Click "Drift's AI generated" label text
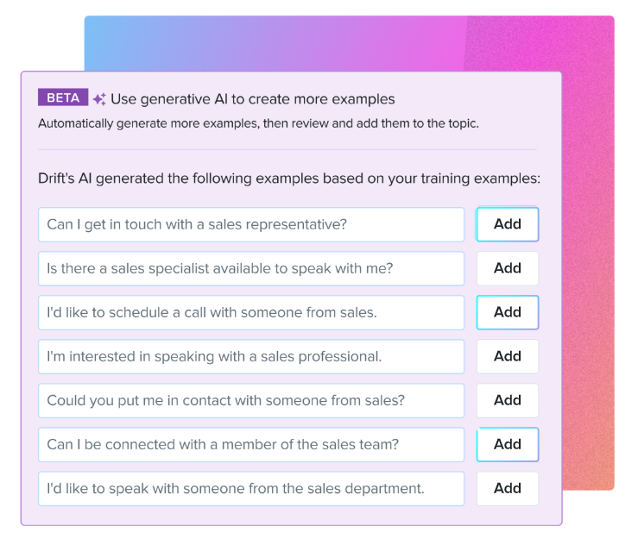Image resolution: width=638 pixels, height=545 pixels. (x=289, y=179)
